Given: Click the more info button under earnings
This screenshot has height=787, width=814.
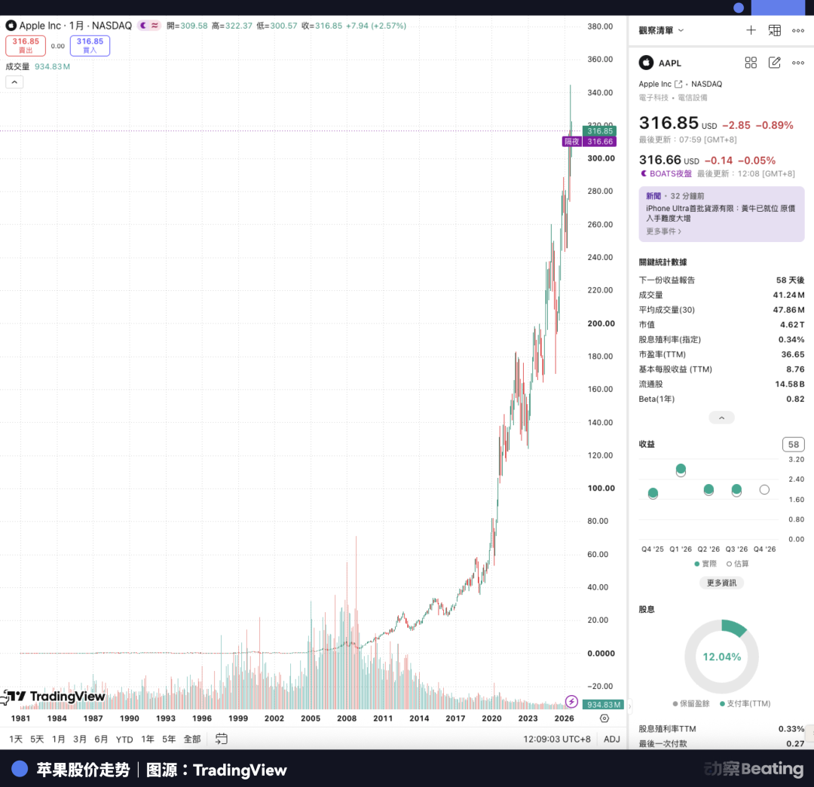Looking at the screenshot, I should coord(721,583).
